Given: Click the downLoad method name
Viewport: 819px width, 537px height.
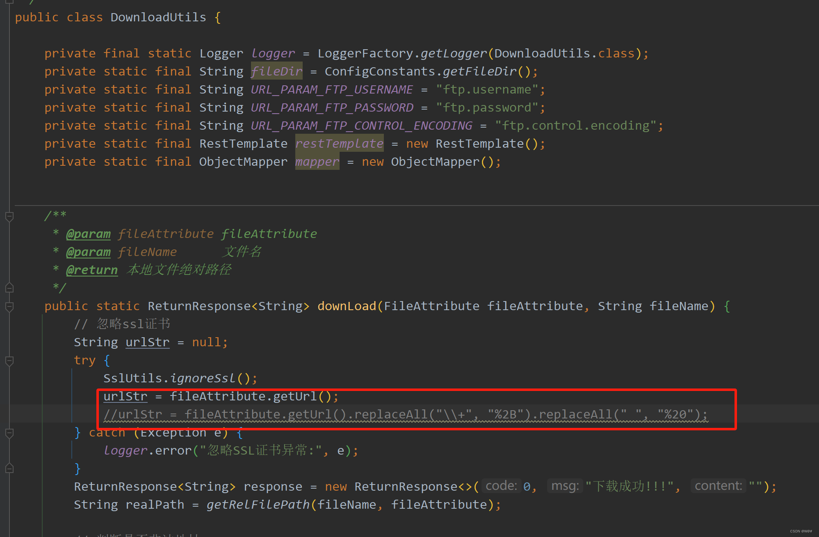Looking at the screenshot, I should point(347,306).
